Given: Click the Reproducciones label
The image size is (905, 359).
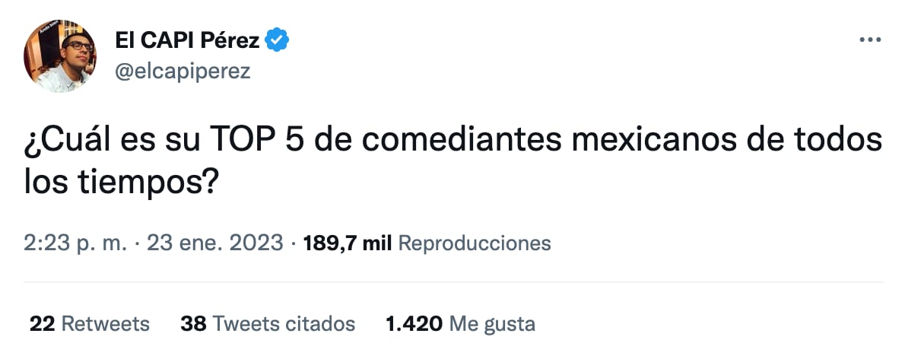Looking at the screenshot, I should point(474,243).
